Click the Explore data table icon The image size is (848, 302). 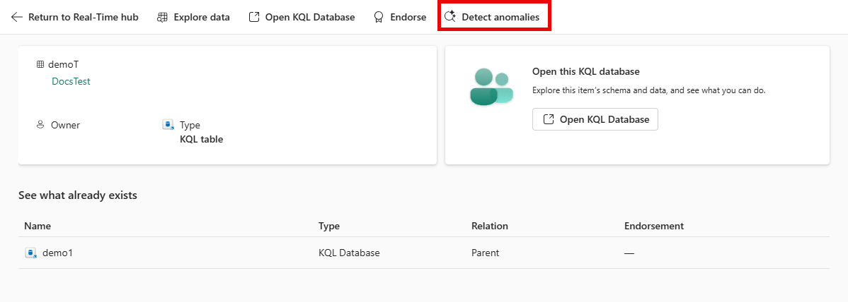tap(163, 17)
